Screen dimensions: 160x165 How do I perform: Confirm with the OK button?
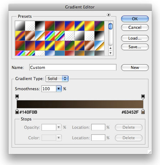(x=135, y=19)
